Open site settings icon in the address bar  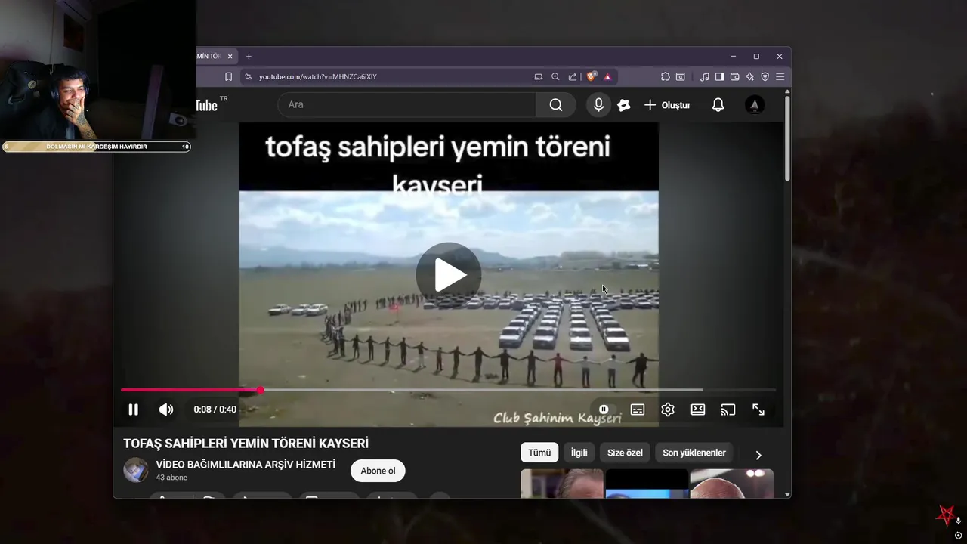click(x=248, y=76)
